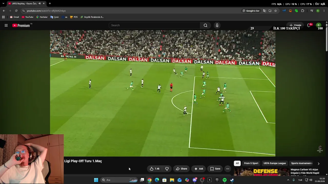Click the Chrome address bar URL
This screenshot has width=328, height=184.
pos(46,11)
